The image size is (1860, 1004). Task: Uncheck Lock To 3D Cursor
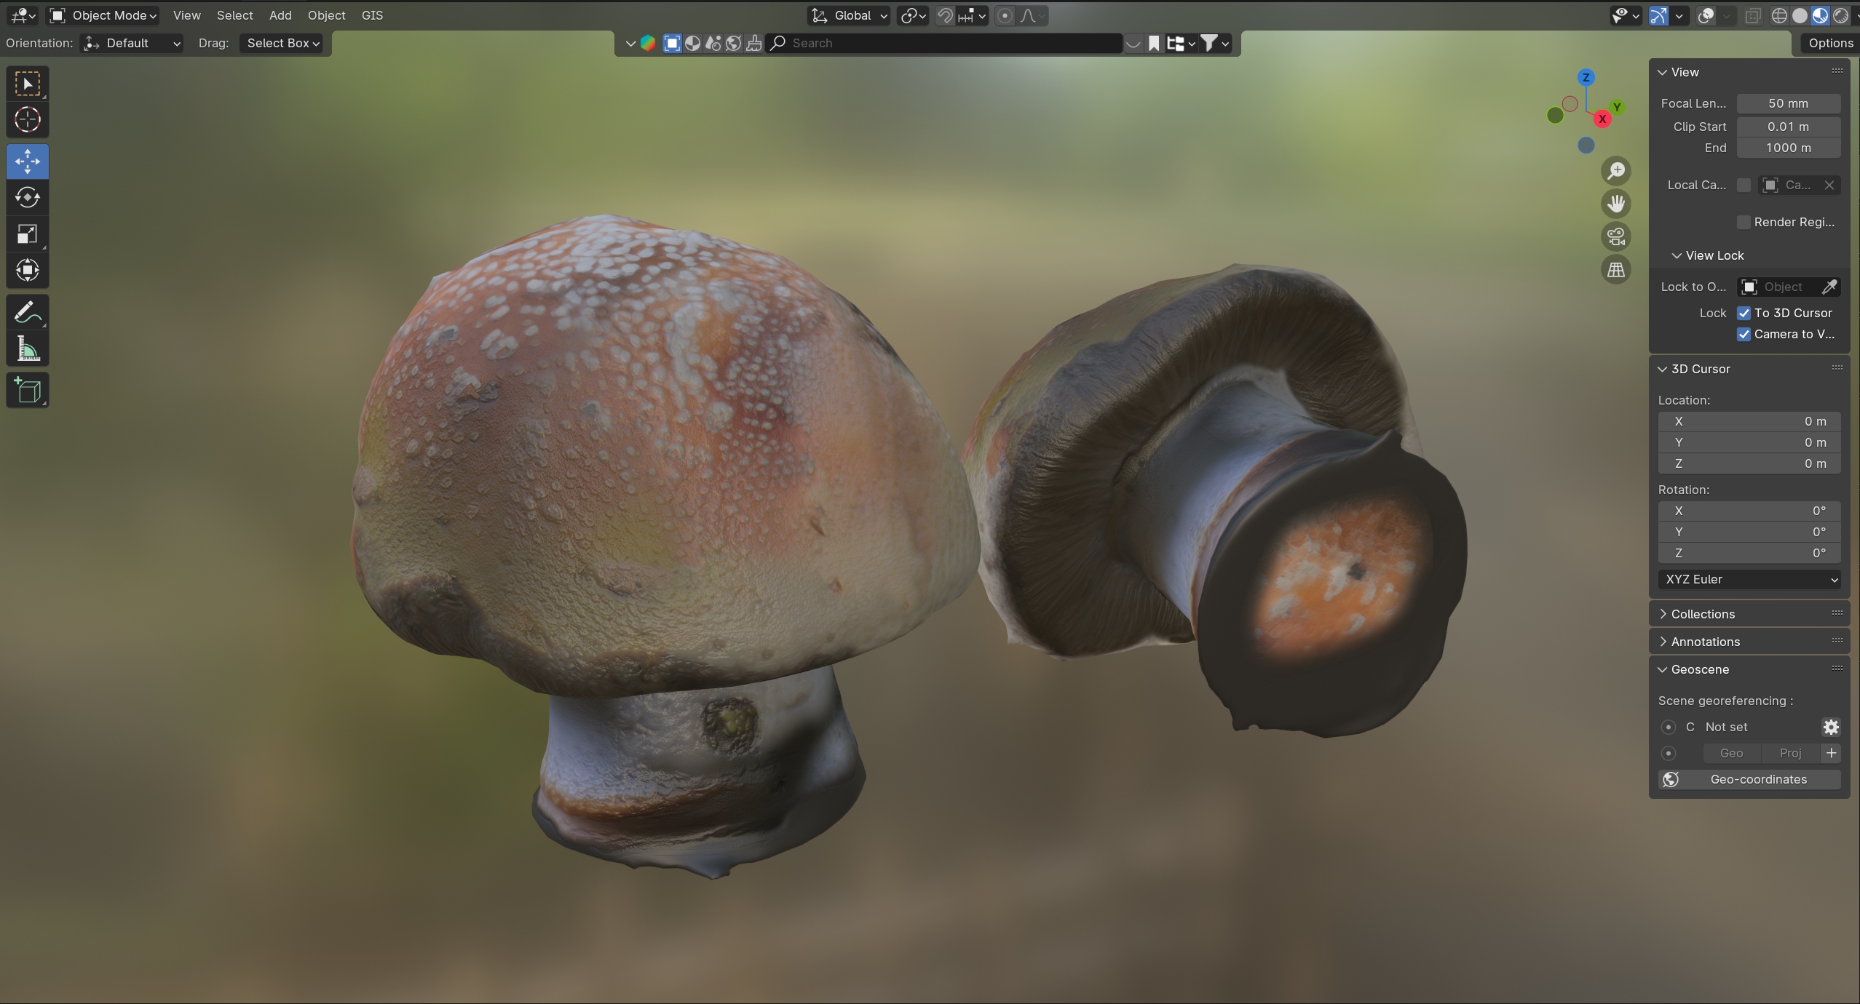pos(1744,313)
